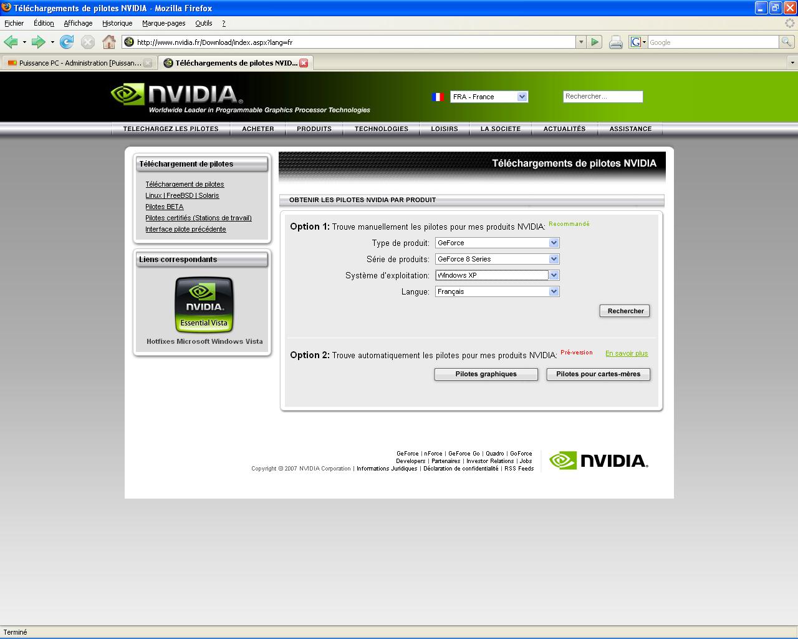Click the greyed stop loading icon
The image size is (798, 639).
click(88, 42)
